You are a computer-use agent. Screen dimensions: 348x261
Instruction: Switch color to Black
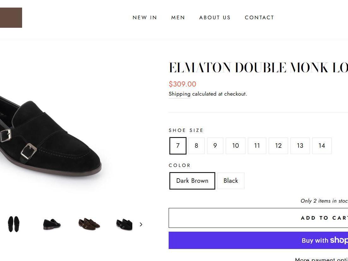[231, 181]
